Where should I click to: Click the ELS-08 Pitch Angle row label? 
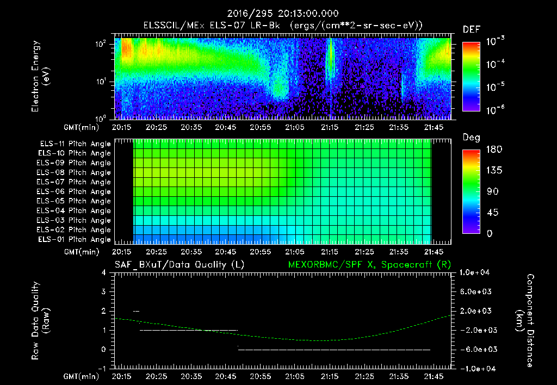pyautogui.click(x=73, y=172)
